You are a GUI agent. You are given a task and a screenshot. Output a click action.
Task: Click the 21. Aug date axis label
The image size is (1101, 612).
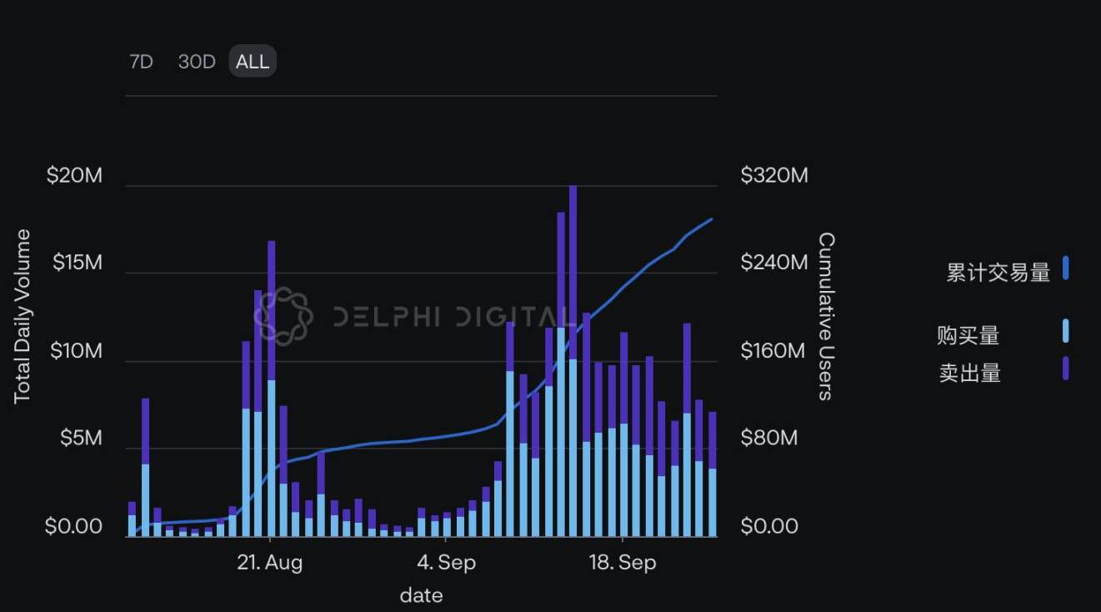[270, 563]
